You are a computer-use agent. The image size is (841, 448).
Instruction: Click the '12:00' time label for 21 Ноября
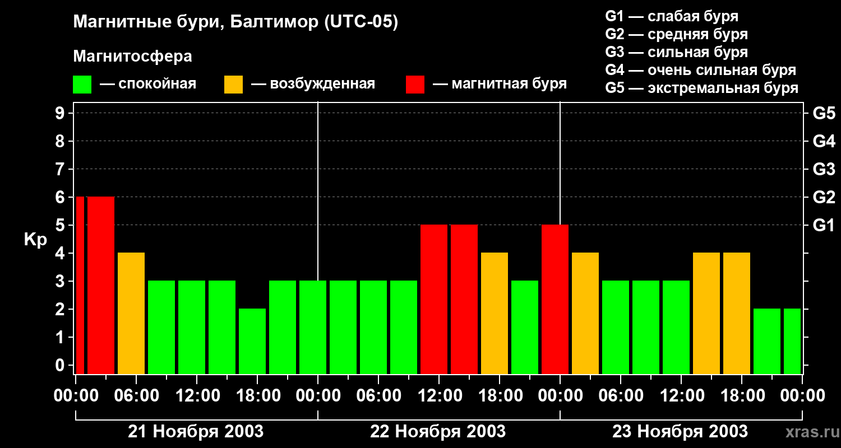coord(197,395)
